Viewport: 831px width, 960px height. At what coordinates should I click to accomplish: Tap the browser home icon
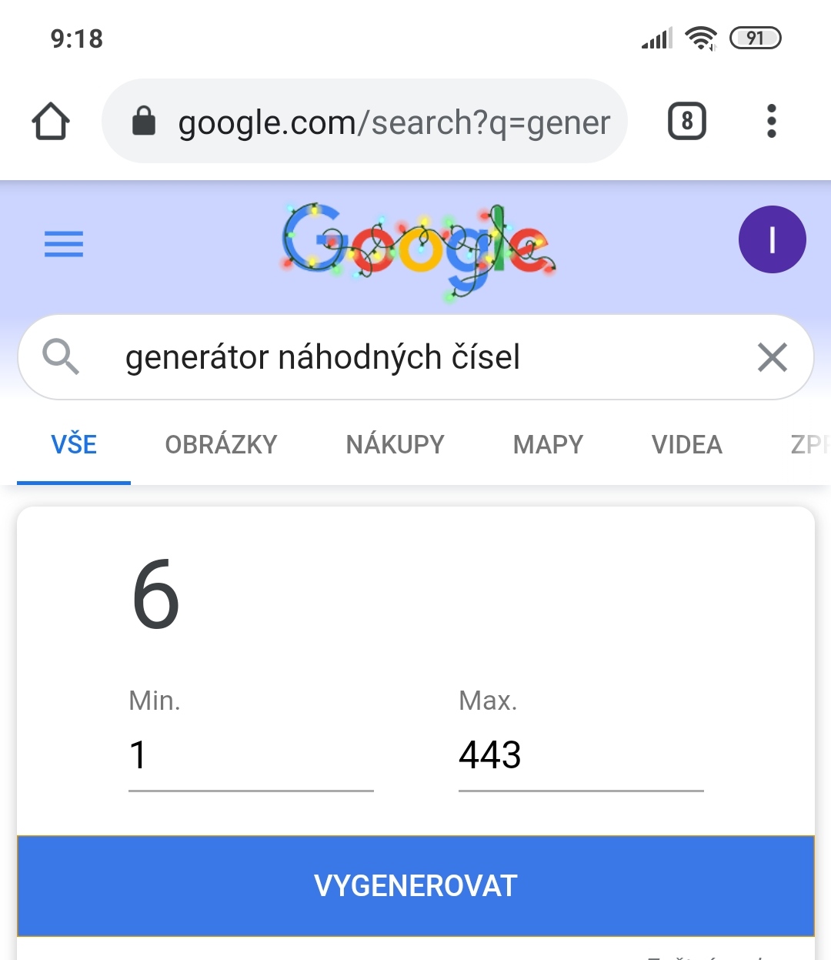[x=51, y=122]
